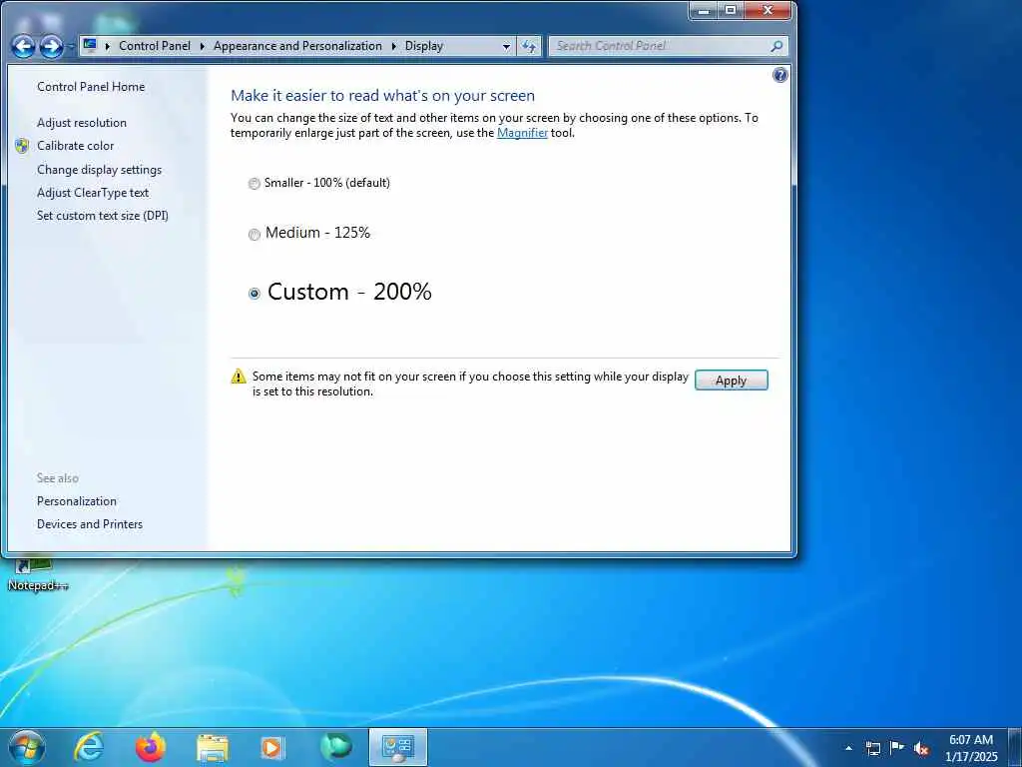Screen dimensions: 1022x767
Task: Open Adjust resolution link
Action: (x=82, y=123)
